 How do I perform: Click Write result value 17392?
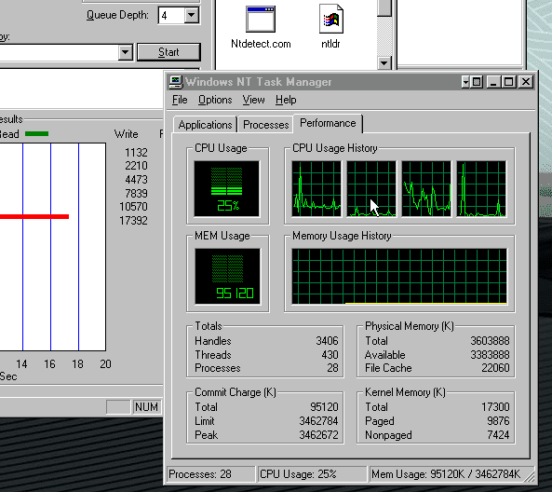(x=133, y=221)
